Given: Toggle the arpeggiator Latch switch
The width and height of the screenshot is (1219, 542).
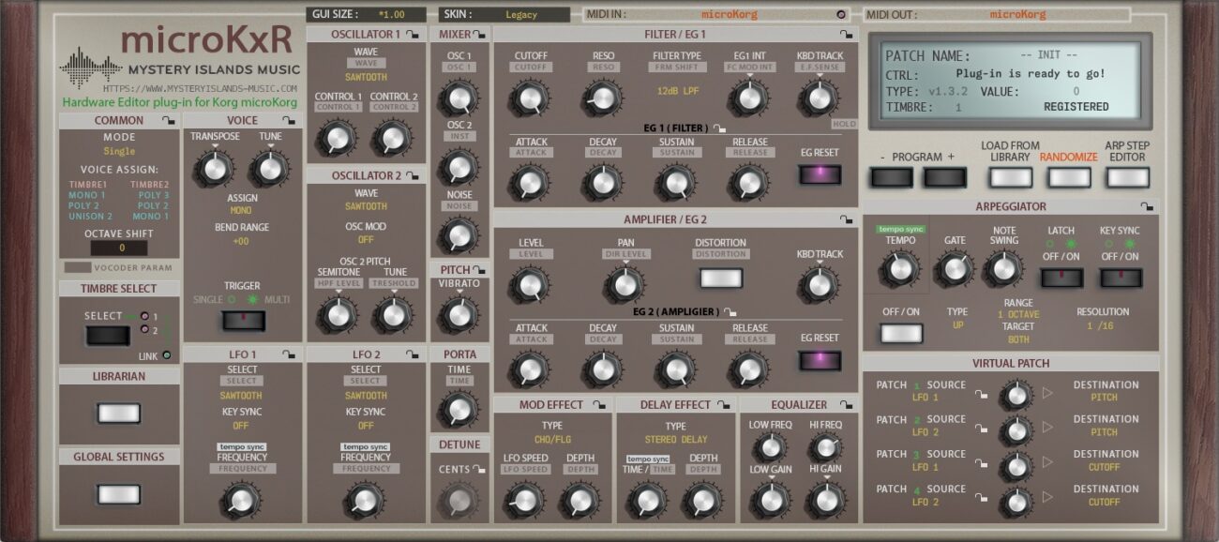Looking at the screenshot, I should (x=1061, y=278).
